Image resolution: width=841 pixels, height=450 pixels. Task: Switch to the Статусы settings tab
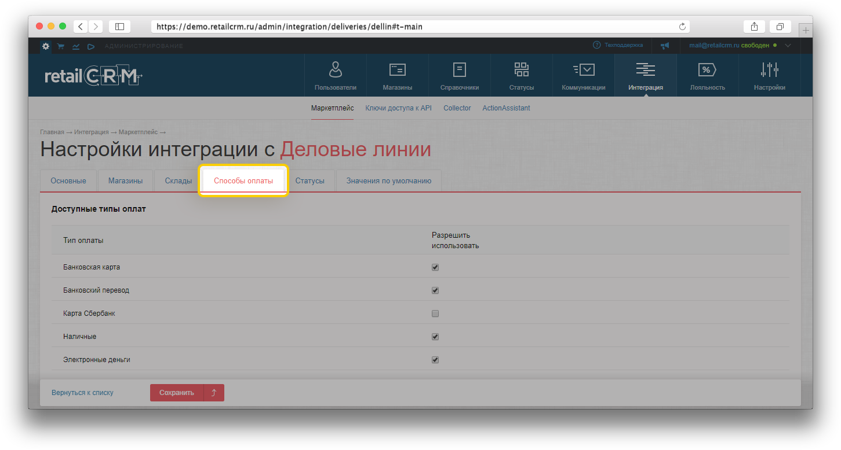(310, 180)
